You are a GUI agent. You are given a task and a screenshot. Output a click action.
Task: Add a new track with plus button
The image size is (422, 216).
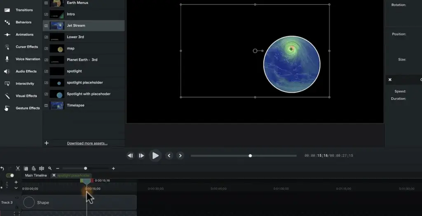16,182
